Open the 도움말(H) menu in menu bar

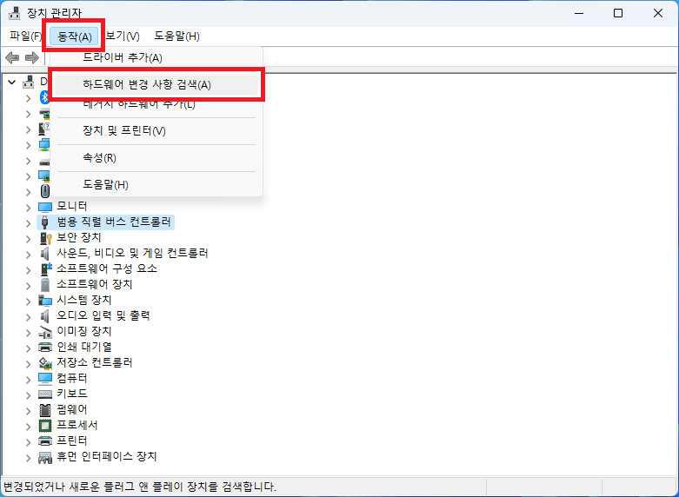pyautogui.click(x=176, y=36)
